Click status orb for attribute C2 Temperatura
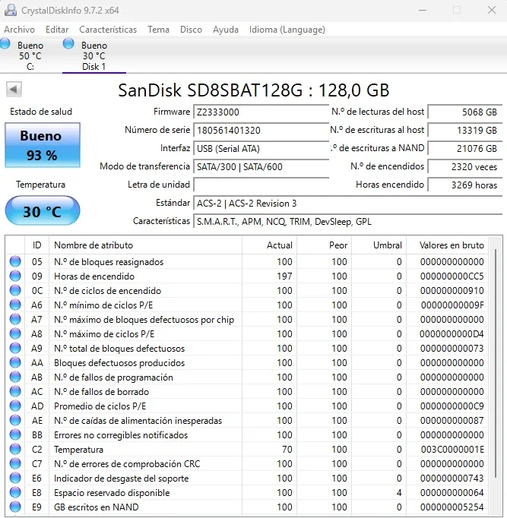The height and width of the screenshot is (518, 507). [x=15, y=449]
